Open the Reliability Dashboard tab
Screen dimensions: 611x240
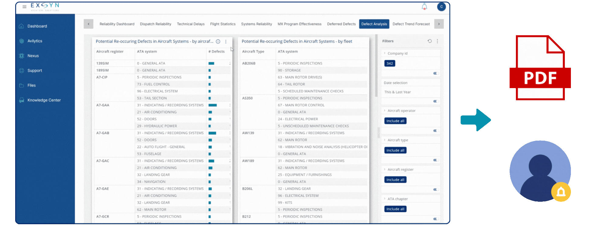click(117, 24)
